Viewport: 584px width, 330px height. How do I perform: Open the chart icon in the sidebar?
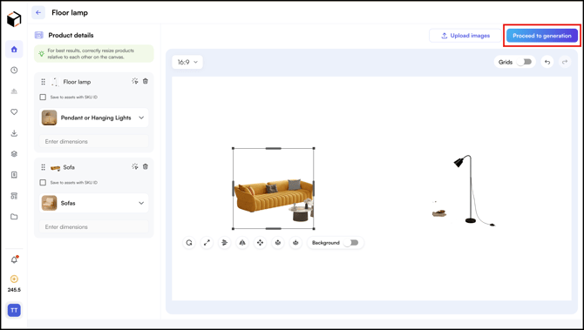[14, 91]
